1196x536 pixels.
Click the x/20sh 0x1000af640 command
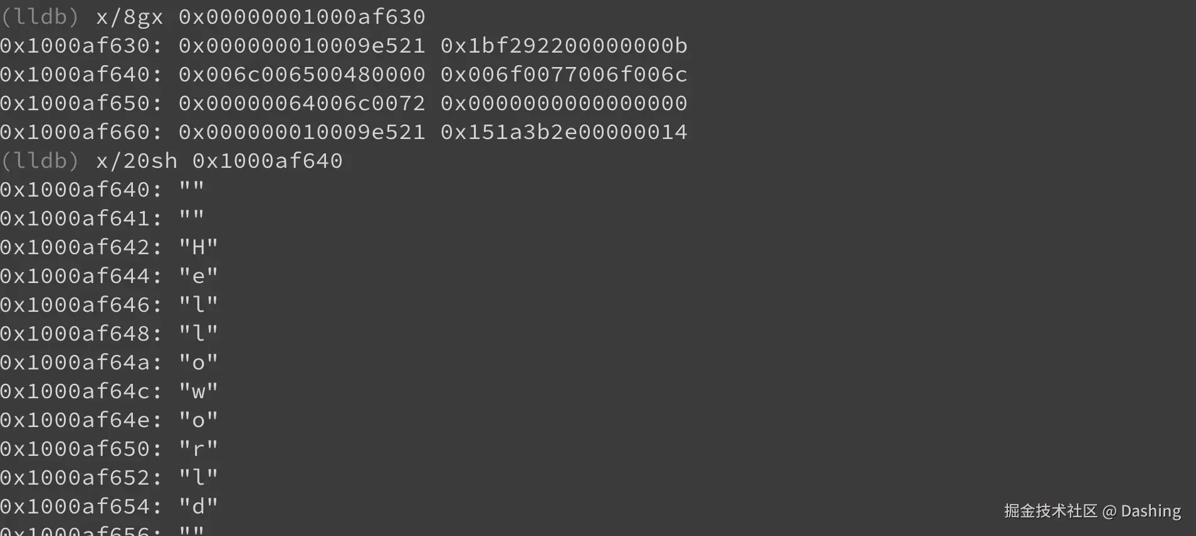pyautogui.click(x=219, y=161)
